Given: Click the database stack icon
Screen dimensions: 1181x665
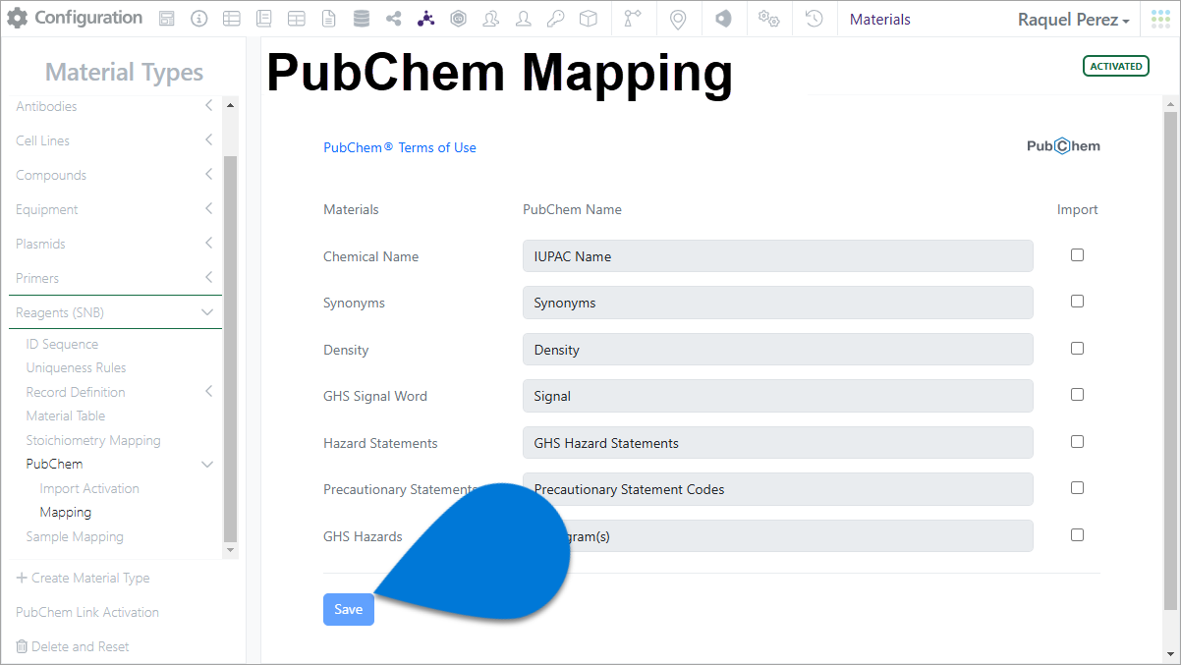Looking at the screenshot, I should click(x=361, y=19).
